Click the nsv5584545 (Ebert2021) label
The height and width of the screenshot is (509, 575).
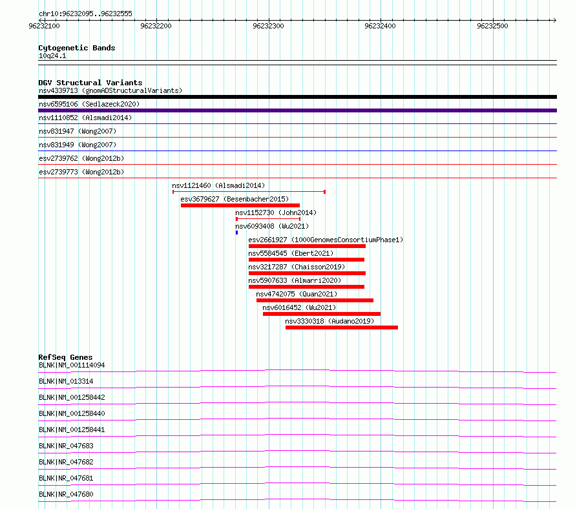coord(291,253)
